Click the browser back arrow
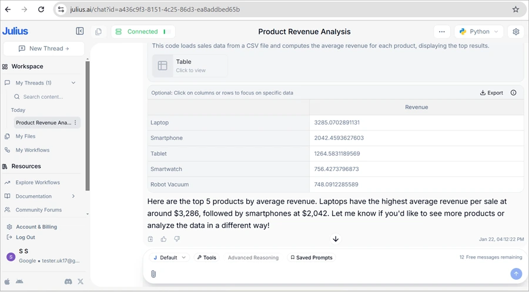Image resolution: width=529 pixels, height=292 pixels. coord(8,9)
